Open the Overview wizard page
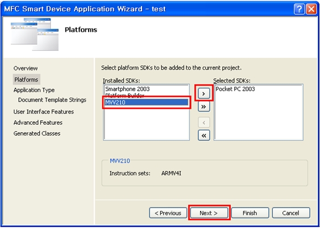 [x=26, y=68]
